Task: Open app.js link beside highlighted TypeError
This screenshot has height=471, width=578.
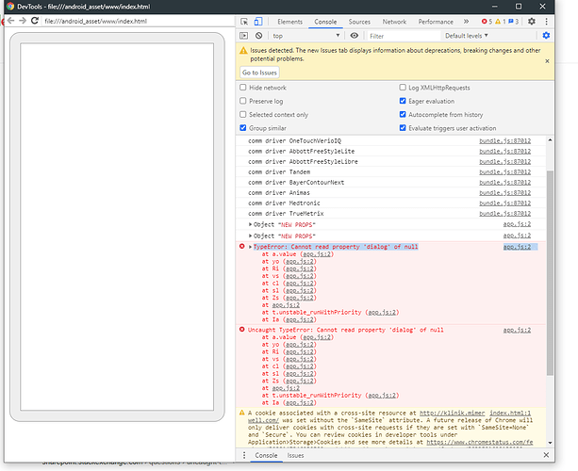Action: [x=517, y=247]
